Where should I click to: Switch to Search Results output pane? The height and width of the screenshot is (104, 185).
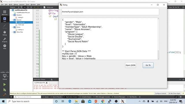tap(56, 97)
